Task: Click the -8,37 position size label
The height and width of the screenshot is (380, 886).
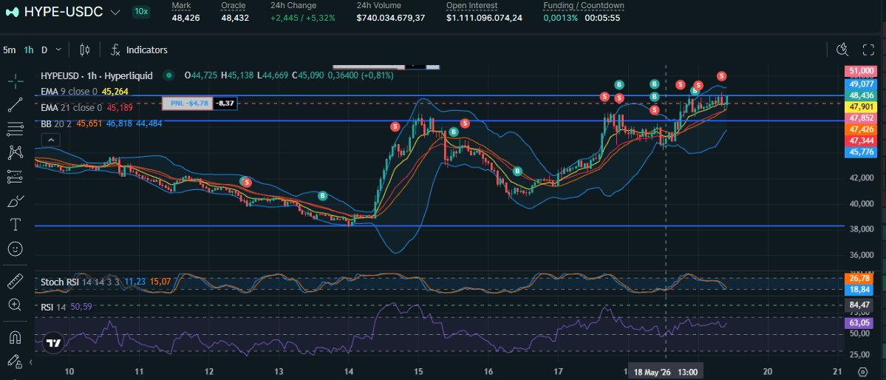Action: point(225,103)
